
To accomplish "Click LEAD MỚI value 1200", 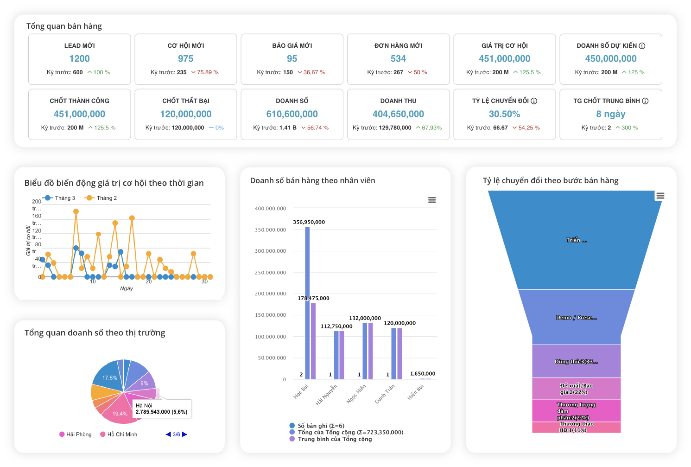I will click(x=79, y=59).
